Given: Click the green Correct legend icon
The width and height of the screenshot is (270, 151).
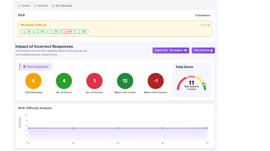Looking at the screenshot, I should click(x=19, y=6).
